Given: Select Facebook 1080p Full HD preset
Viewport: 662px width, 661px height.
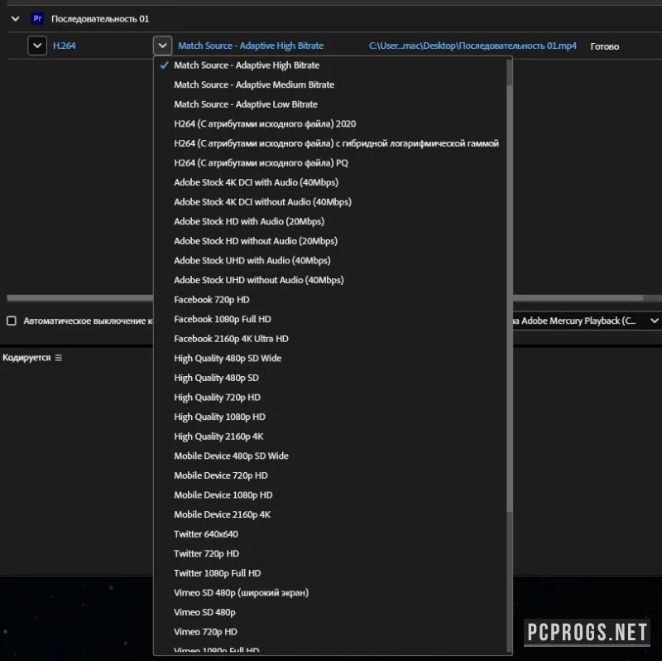Looking at the screenshot, I should [x=330, y=319].
